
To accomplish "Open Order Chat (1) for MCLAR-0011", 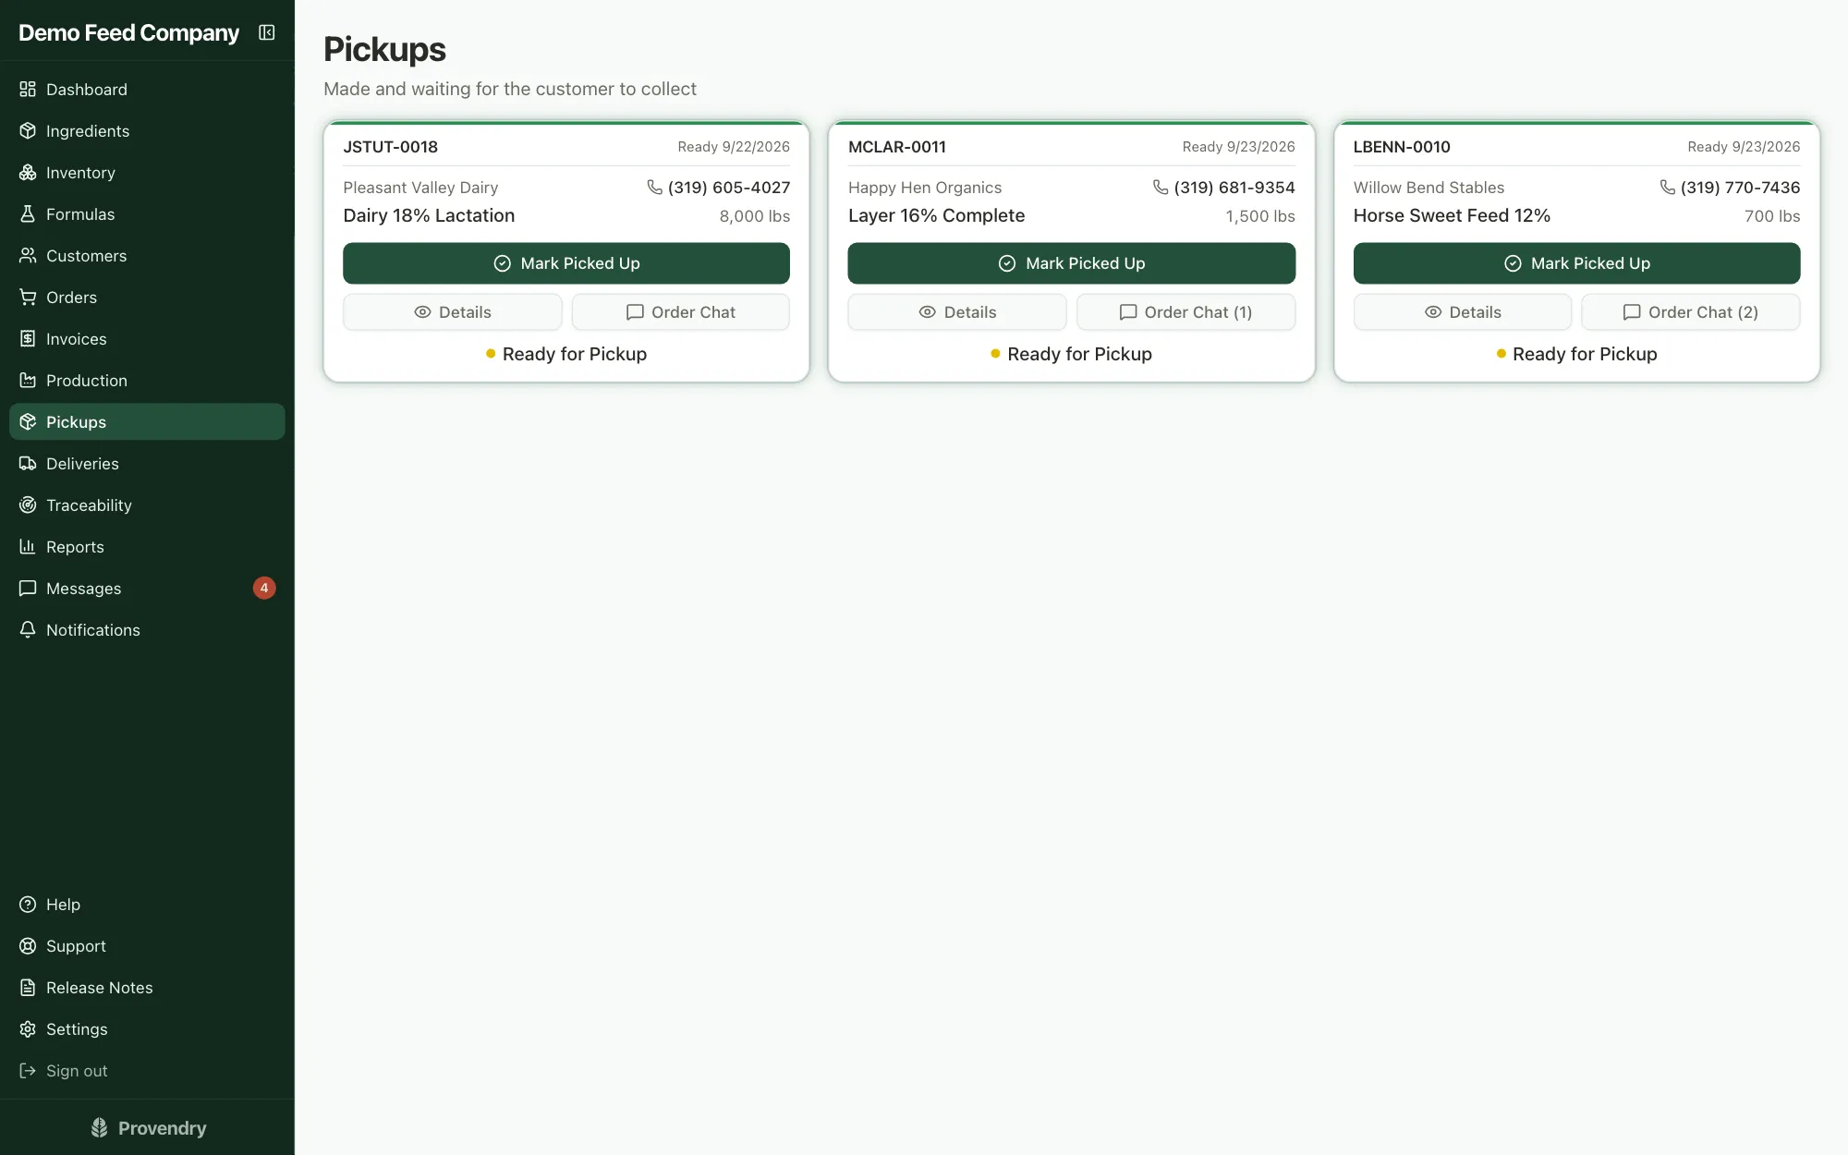I will 1185,312.
